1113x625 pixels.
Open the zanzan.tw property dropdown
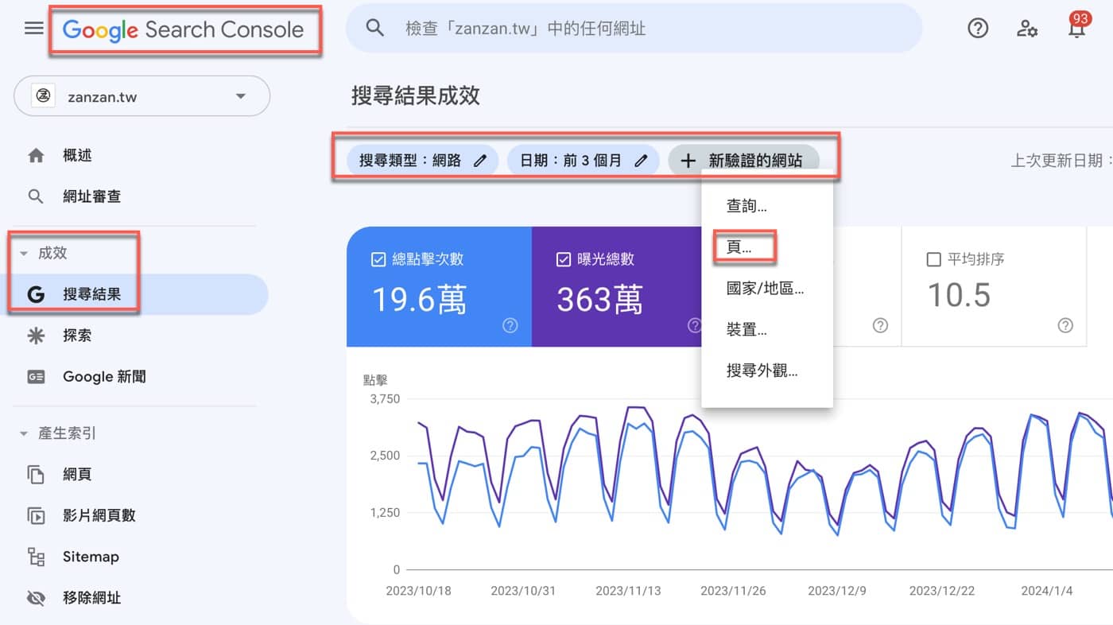142,97
